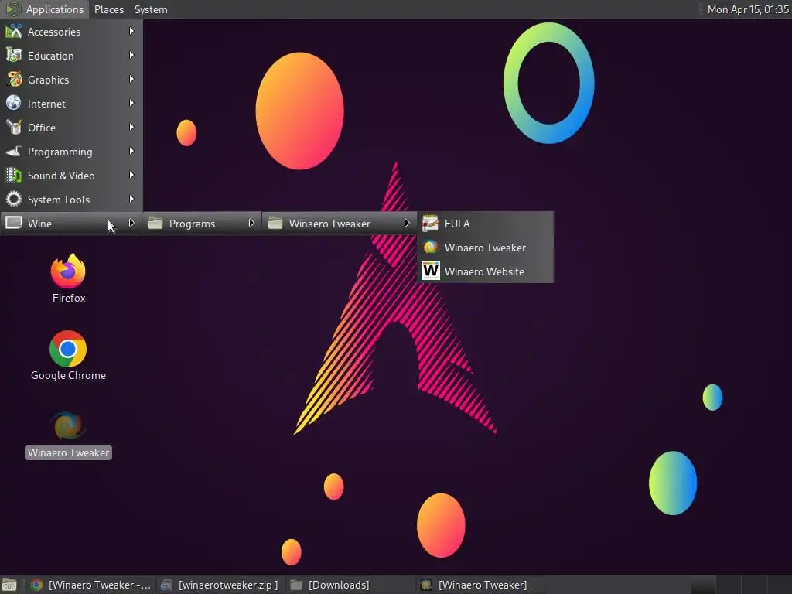Image resolution: width=792 pixels, height=594 pixels.
Task: Click the highlighted Winaero Tweaker desktop label
Action: pyautogui.click(x=68, y=452)
